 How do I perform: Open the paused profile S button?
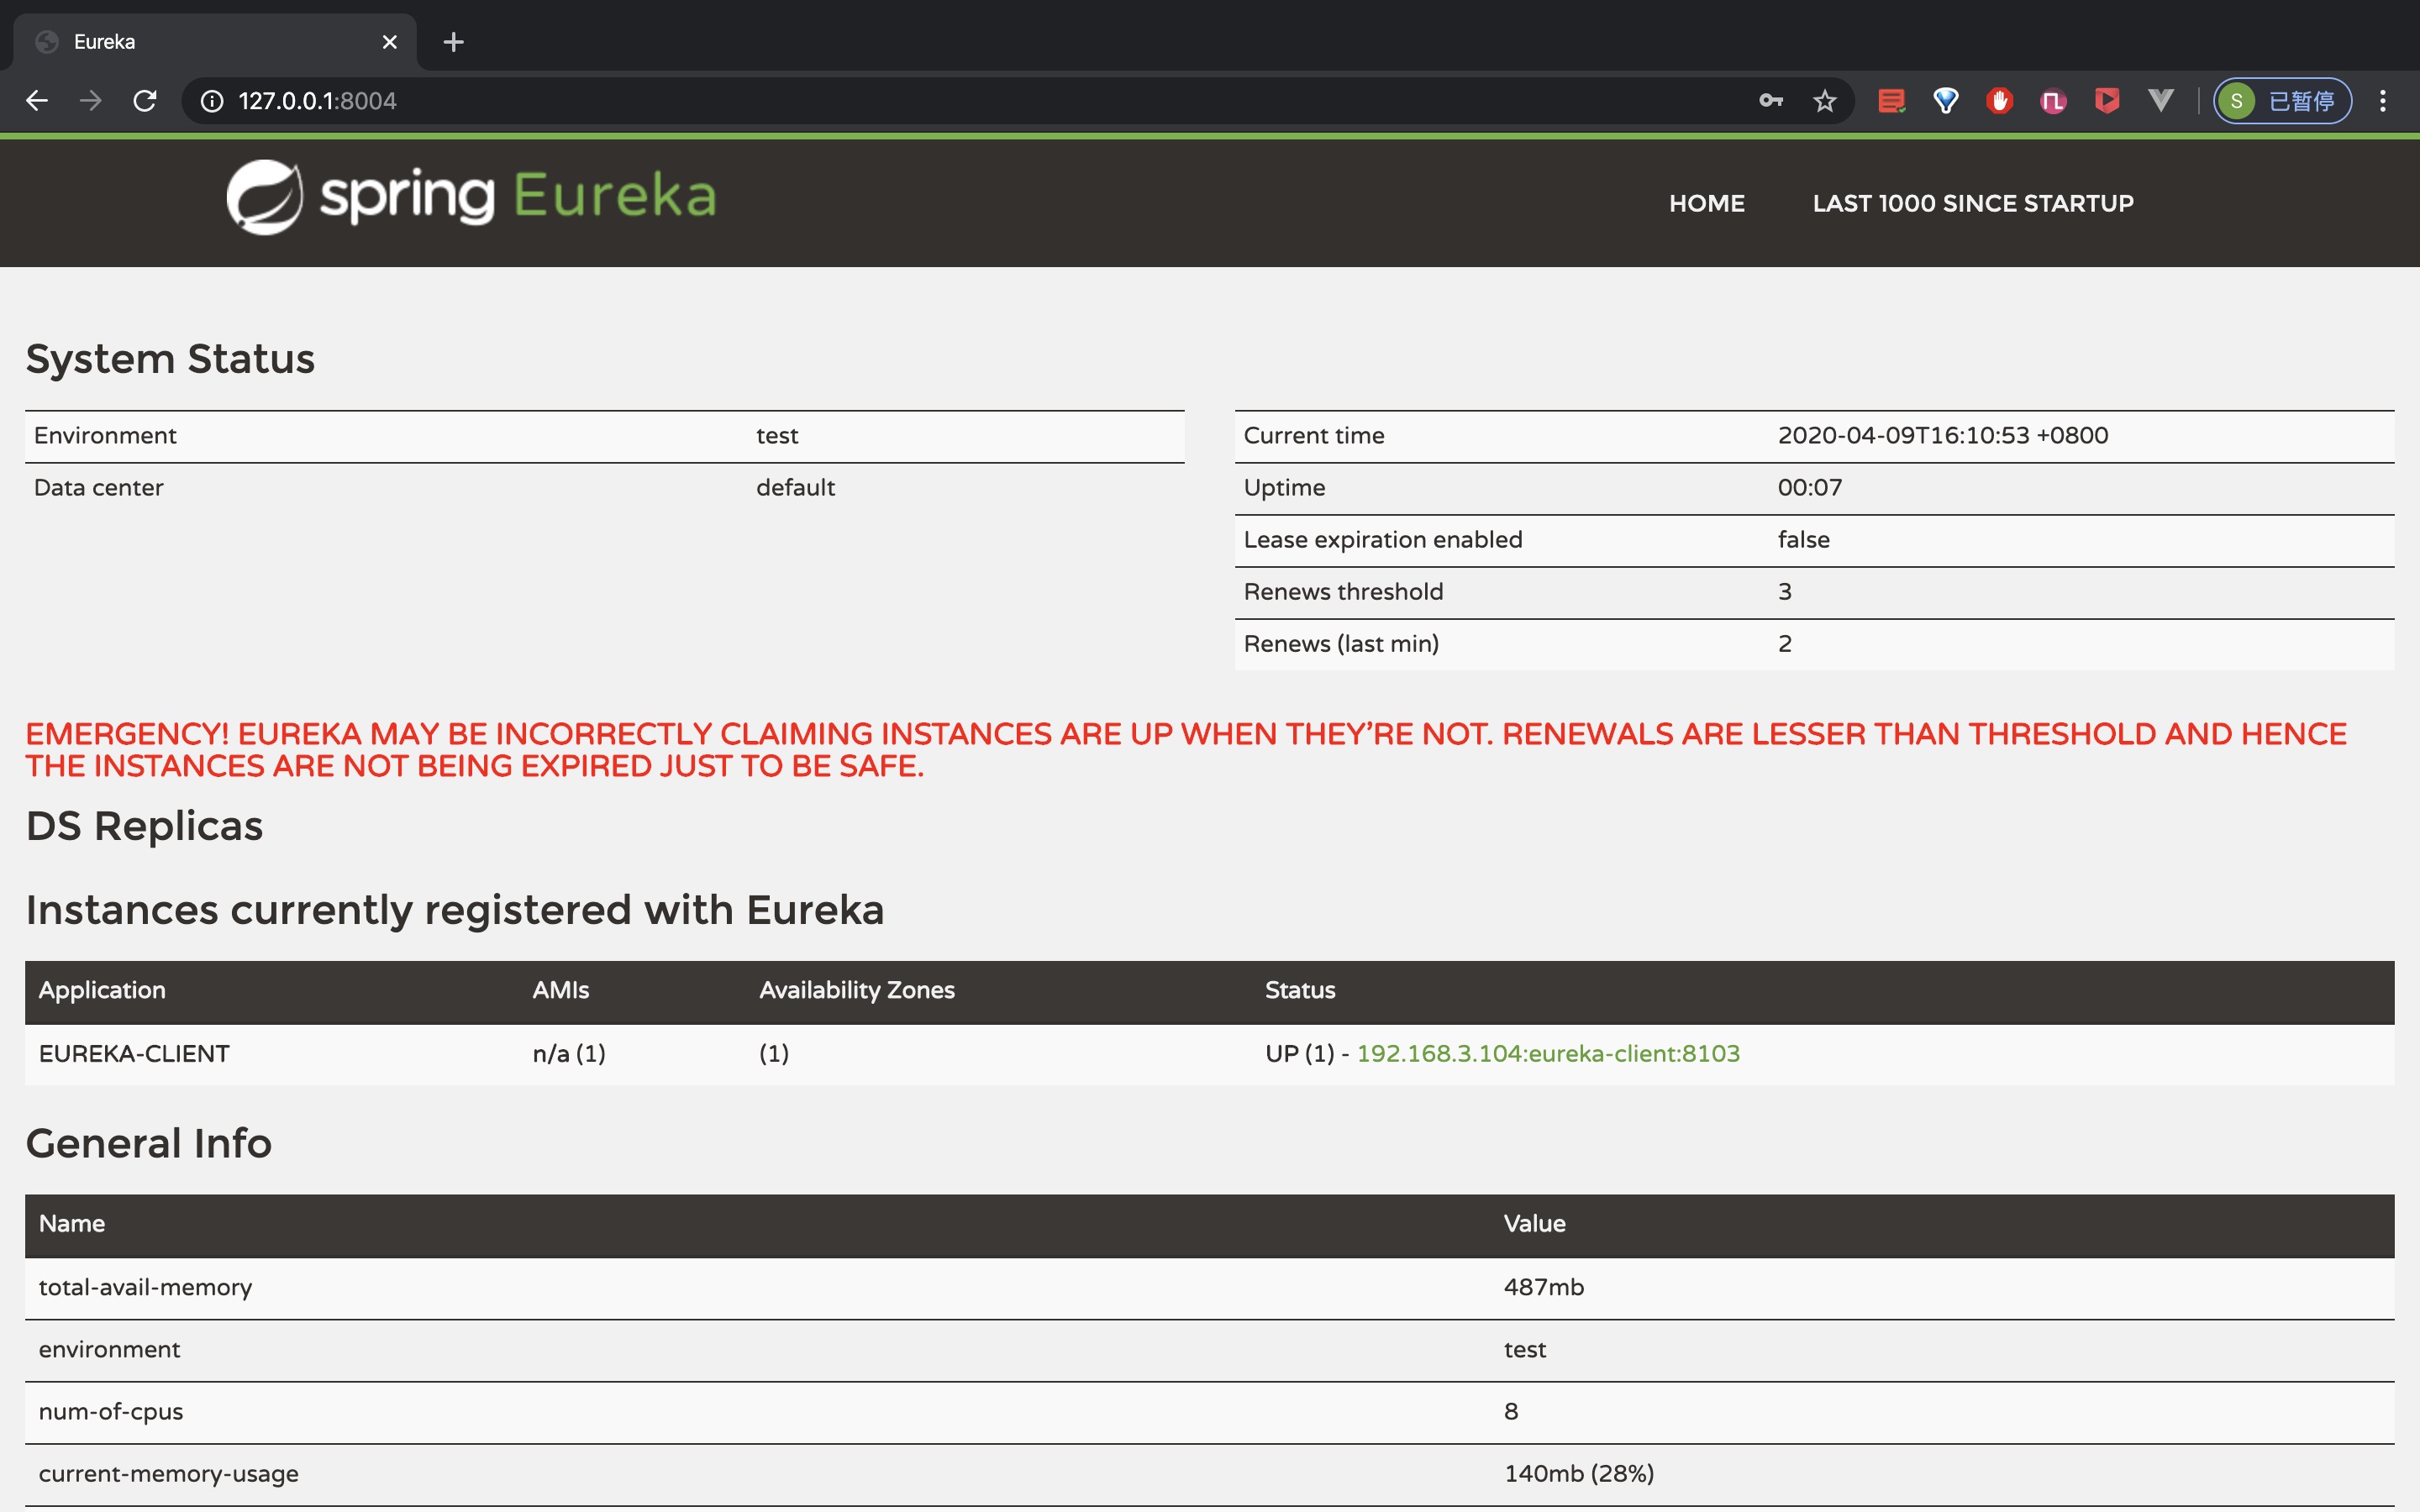pyautogui.click(x=2281, y=100)
